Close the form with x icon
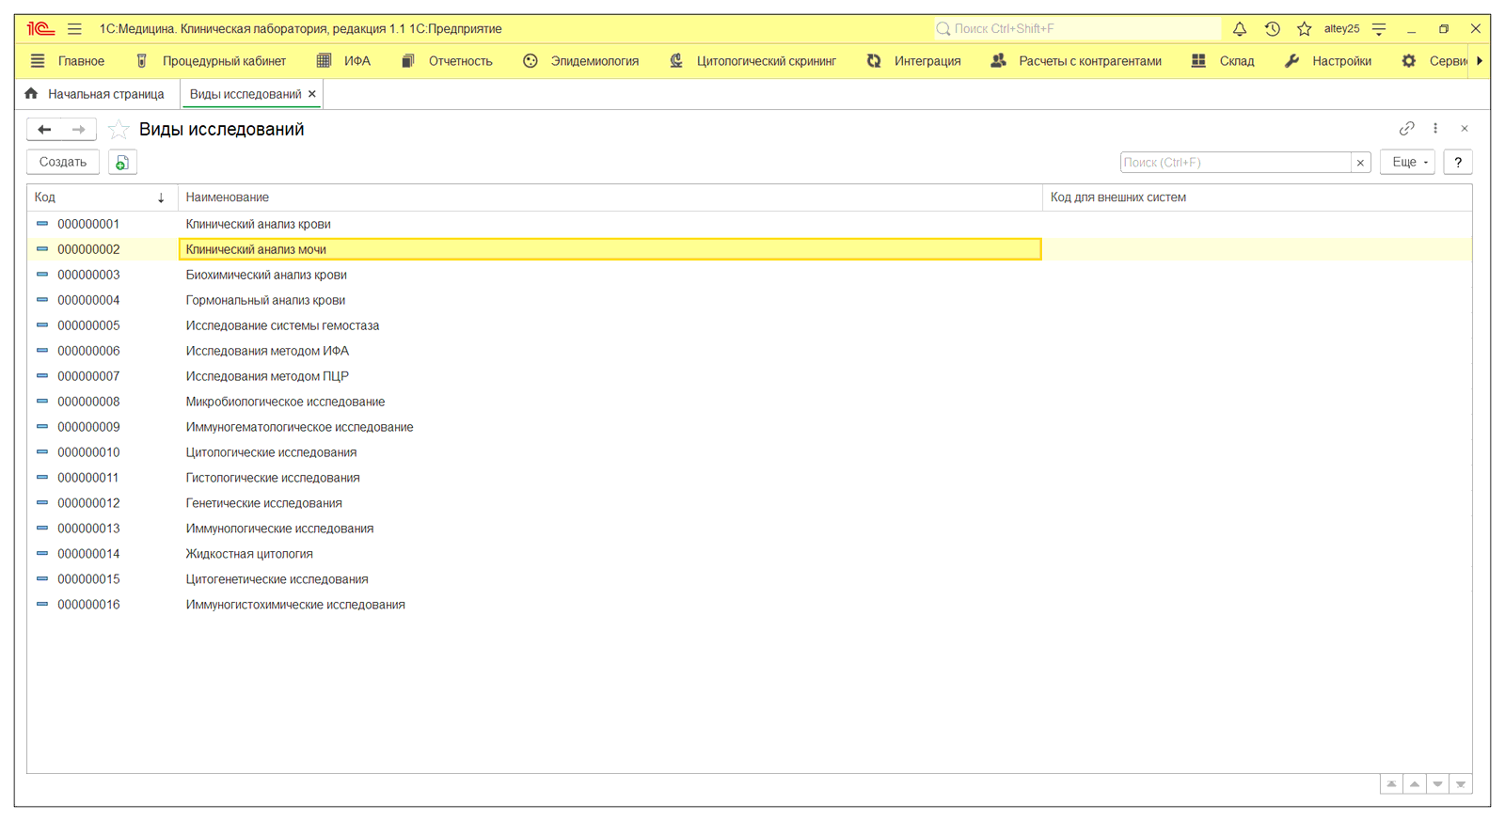 1465,128
